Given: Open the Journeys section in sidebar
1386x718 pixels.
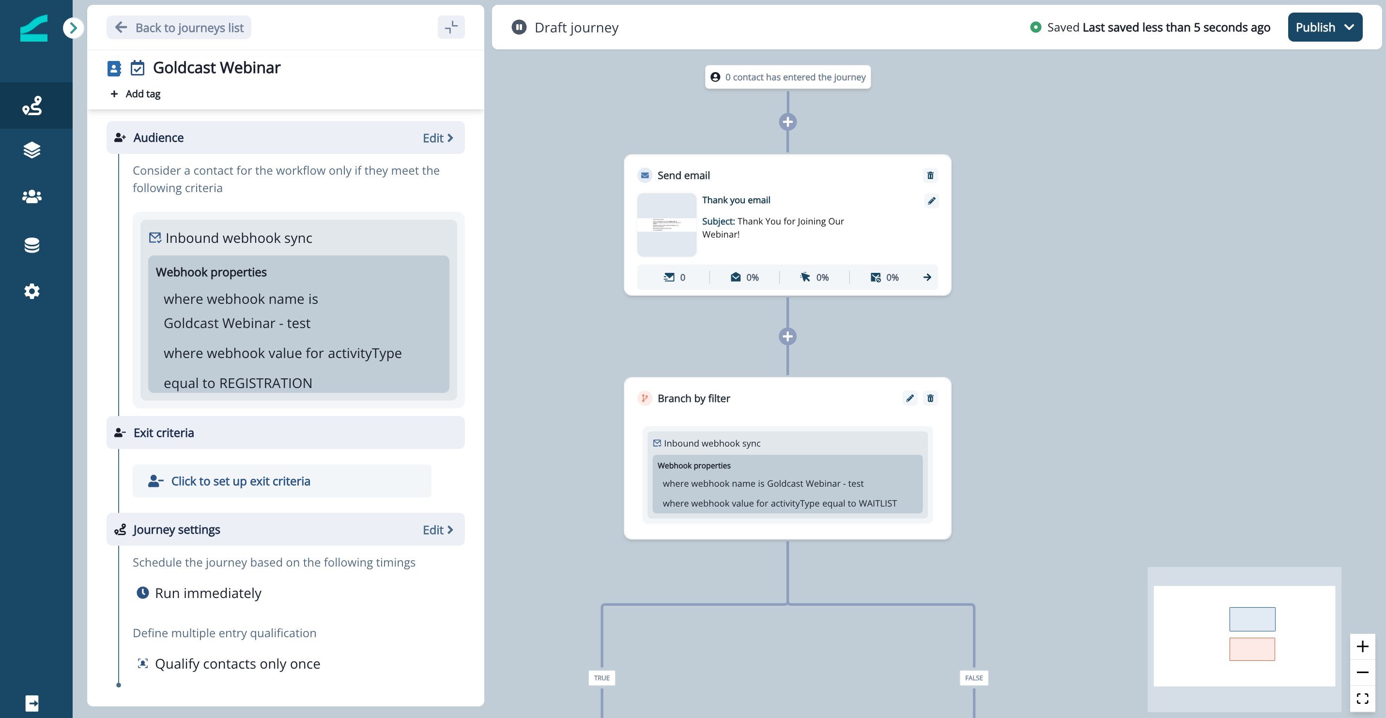Looking at the screenshot, I should click(32, 105).
